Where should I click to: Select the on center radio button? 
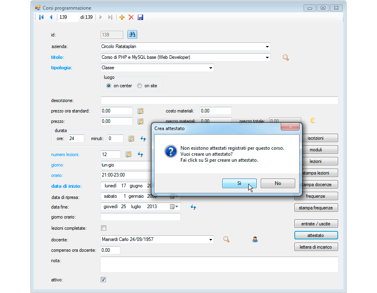click(109, 86)
